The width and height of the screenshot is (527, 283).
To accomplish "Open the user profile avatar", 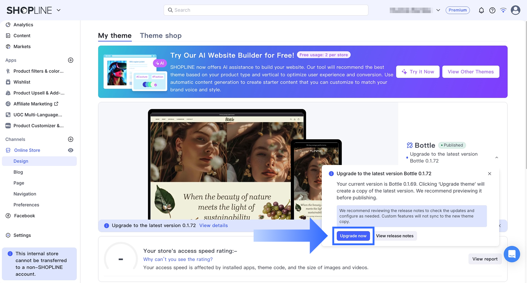I will (x=516, y=10).
